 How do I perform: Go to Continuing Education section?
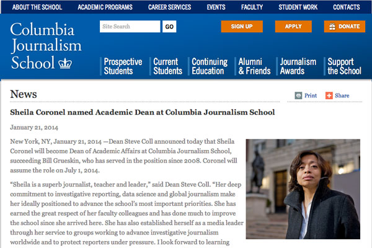pos(208,66)
